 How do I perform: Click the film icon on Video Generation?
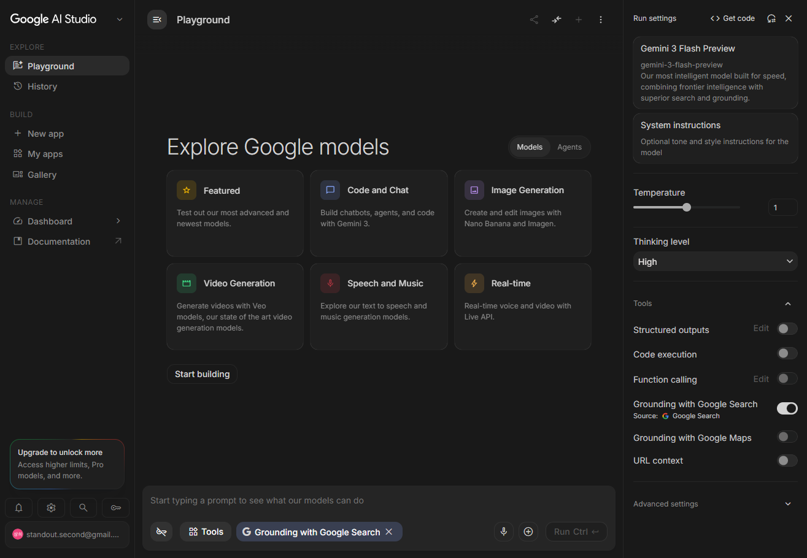tap(187, 283)
